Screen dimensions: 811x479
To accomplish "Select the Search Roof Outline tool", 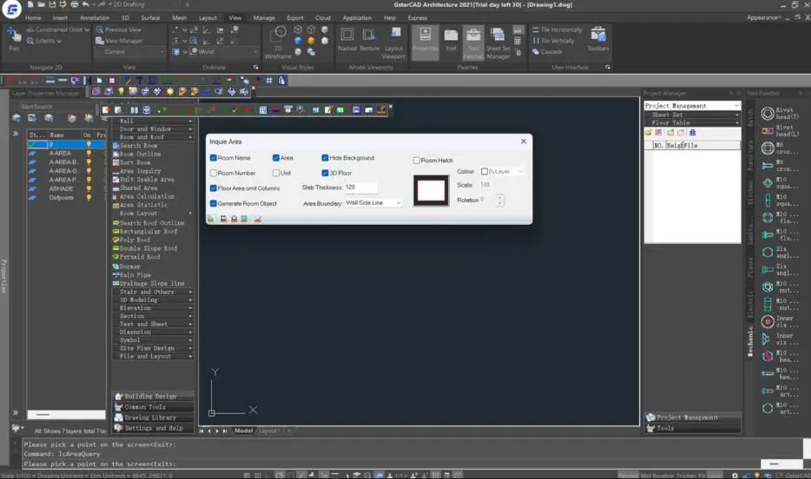I will point(149,223).
